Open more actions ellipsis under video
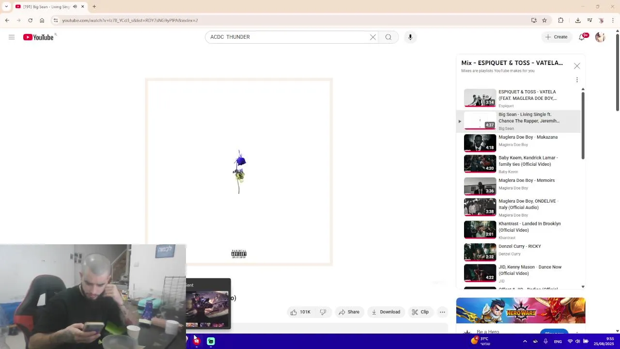 coord(442,312)
